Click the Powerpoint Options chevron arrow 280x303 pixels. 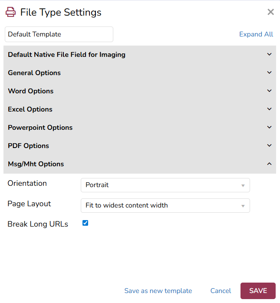(x=270, y=127)
